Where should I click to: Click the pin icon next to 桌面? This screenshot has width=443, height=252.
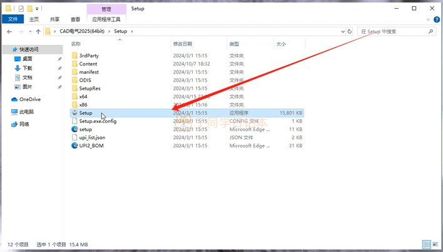[59, 59]
